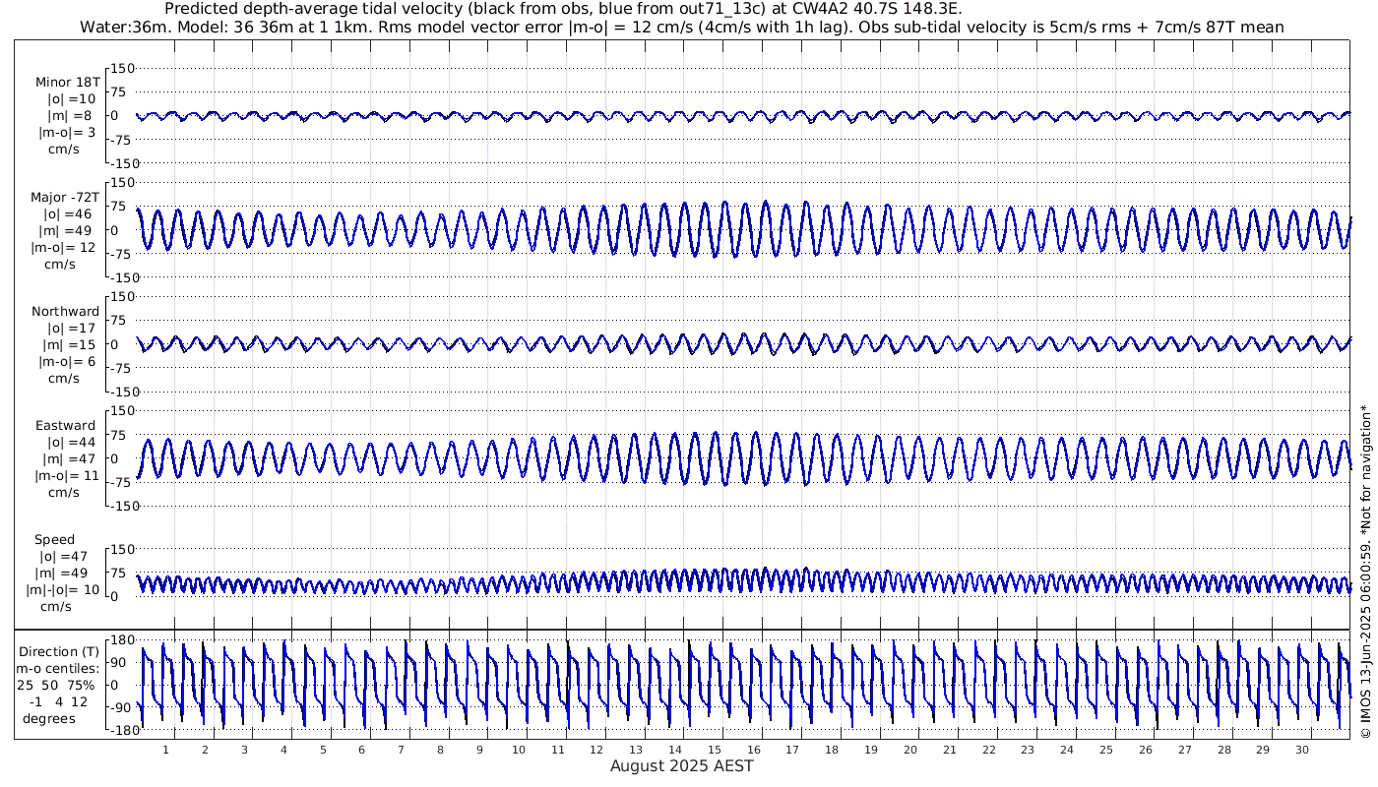Select the day "15" tick on the date axis
1378x787 pixels.
[715, 750]
